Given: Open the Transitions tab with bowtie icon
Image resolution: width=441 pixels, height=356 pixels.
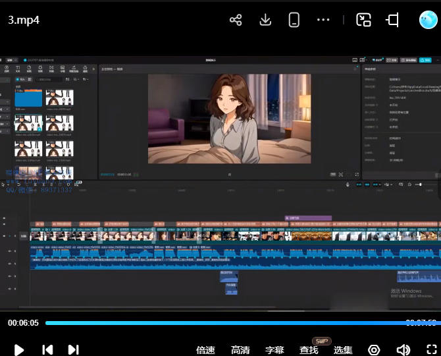Looking at the screenshot, I should (x=51, y=69).
